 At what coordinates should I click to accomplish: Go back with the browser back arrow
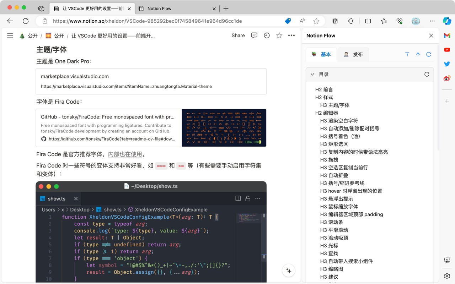(x=10, y=21)
